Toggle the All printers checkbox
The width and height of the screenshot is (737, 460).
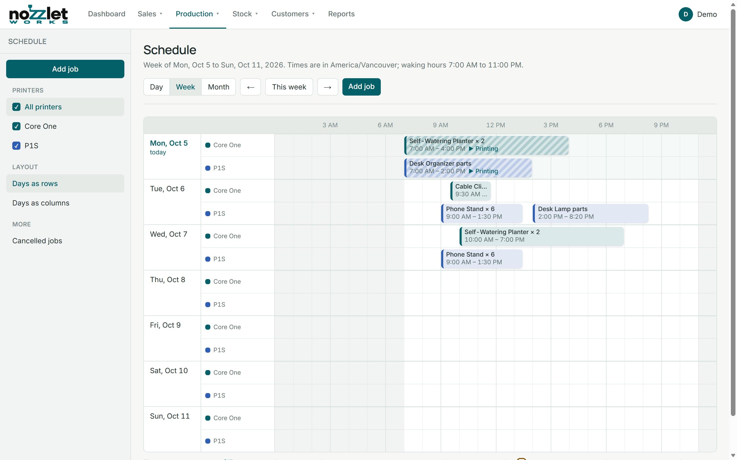(x=16, y=107)
